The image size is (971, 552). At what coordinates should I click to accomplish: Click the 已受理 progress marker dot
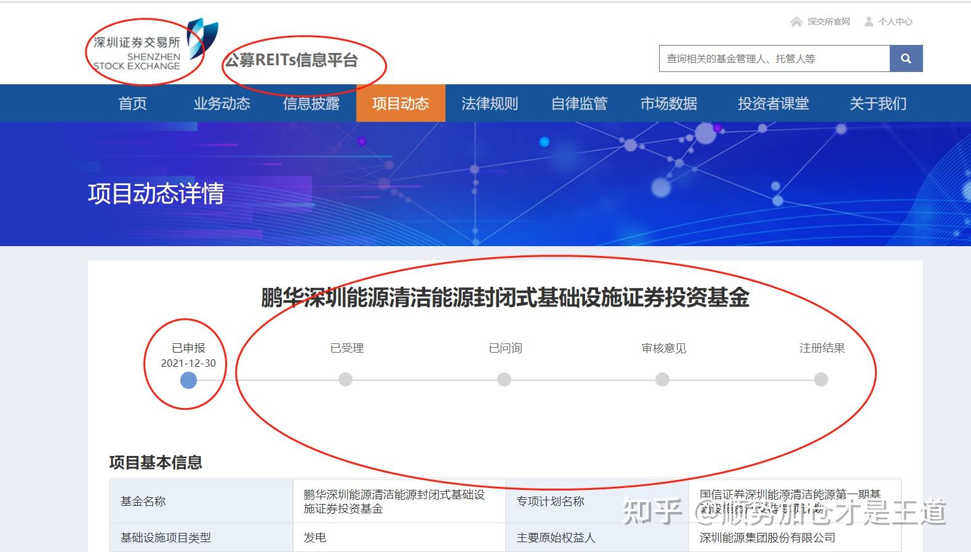point(346,380)
